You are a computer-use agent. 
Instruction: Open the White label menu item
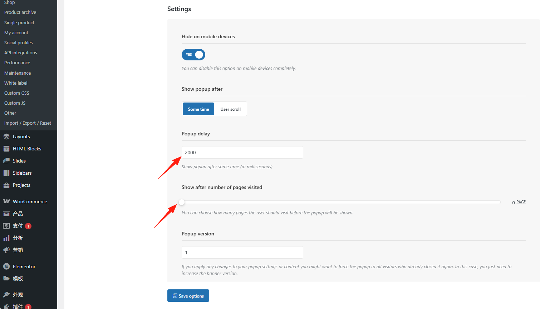point(16,83)
